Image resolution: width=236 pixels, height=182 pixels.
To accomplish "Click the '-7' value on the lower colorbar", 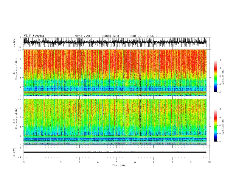I will 220,142.
